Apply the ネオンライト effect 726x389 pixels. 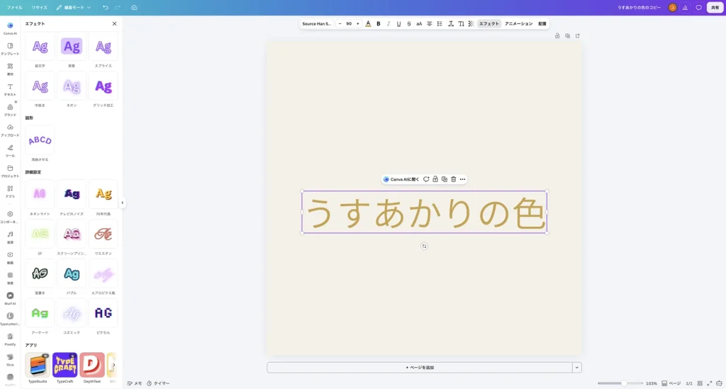pyautogui.click(x=40, y=194)
